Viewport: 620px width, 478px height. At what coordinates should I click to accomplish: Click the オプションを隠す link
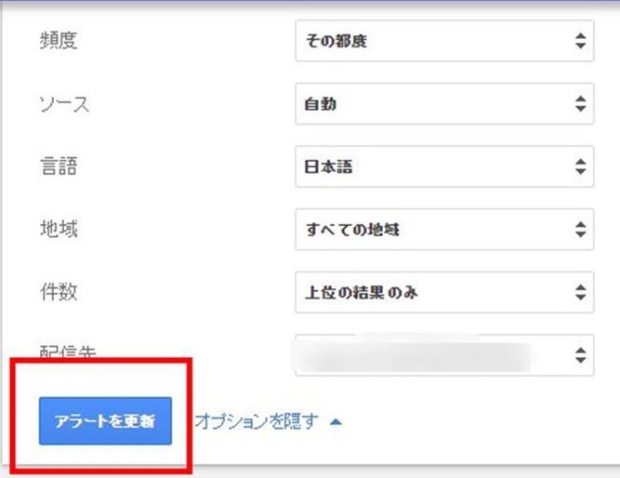257,421
